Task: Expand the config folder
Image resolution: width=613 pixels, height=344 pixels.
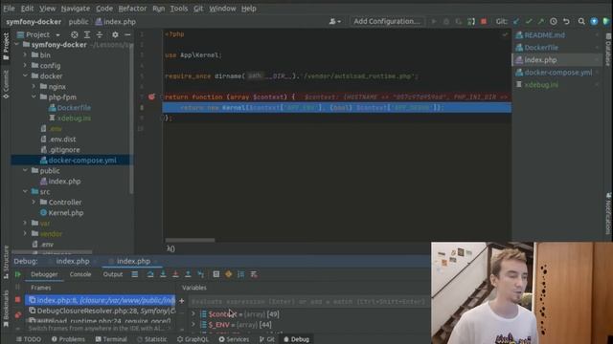Action: click(25, 66)
